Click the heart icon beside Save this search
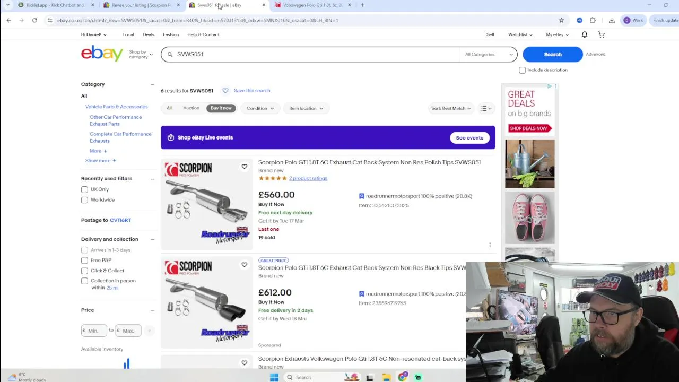This screenshot has height=382, width=679. click(225, 91)
